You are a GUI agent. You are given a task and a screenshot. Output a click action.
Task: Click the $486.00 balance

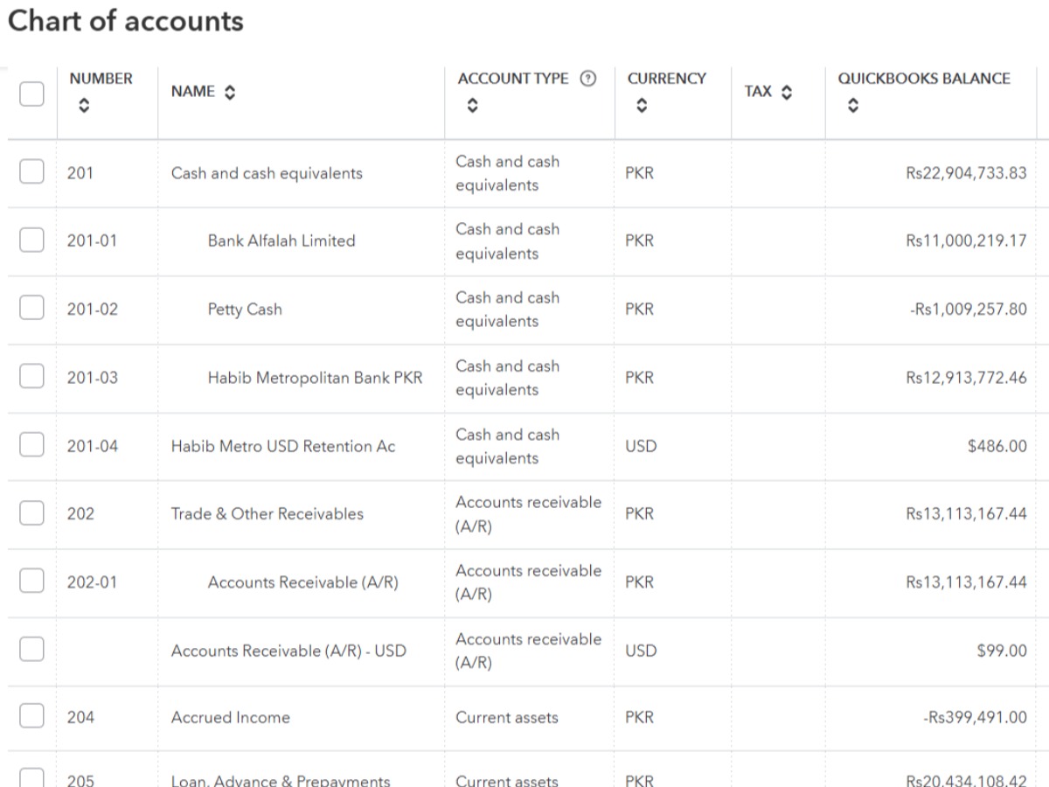pyautogui.click(x=997, y=446)
